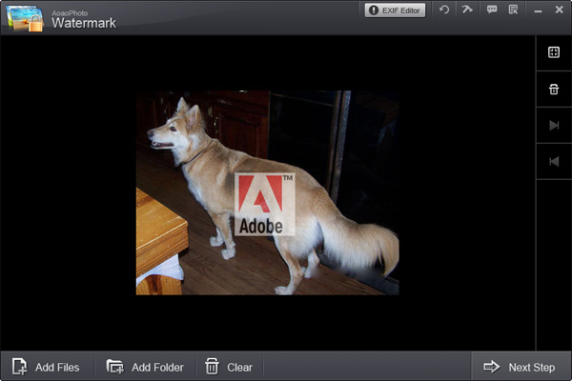Click the share arrow icon in title bar
Image resolution: width=572 pixels, height=381 pixels.
pos(467,10)
